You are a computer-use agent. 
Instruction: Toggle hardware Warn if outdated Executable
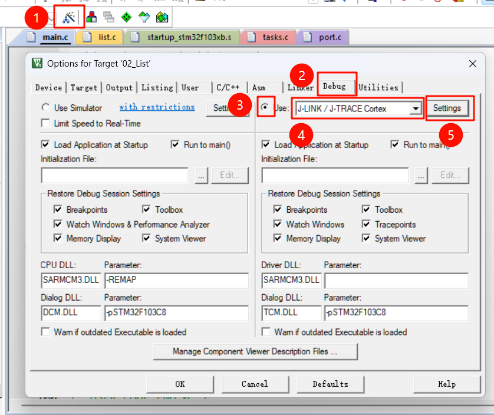tap(266, 332)
